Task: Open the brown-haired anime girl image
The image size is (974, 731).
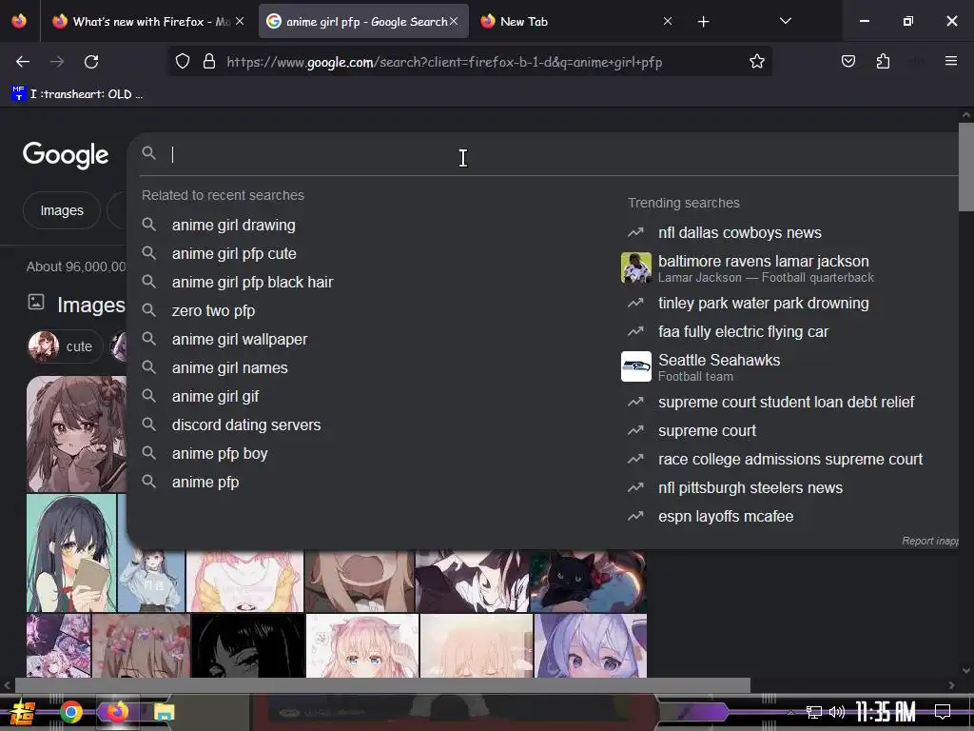Action: tap(76, 434)
